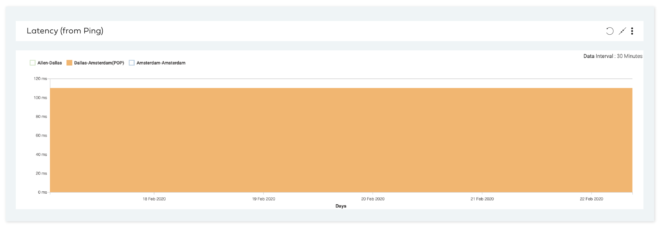660x228 pixels.
Task: Click the Dallas-Amsterdam(POP) legend label
Action: point(99,63)
